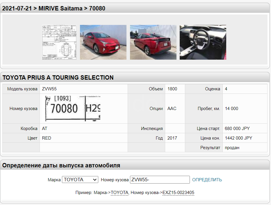The height and width of the screenshot is (205, 271).
Task: Click the result value продан
Action: [x=232, y=148]
